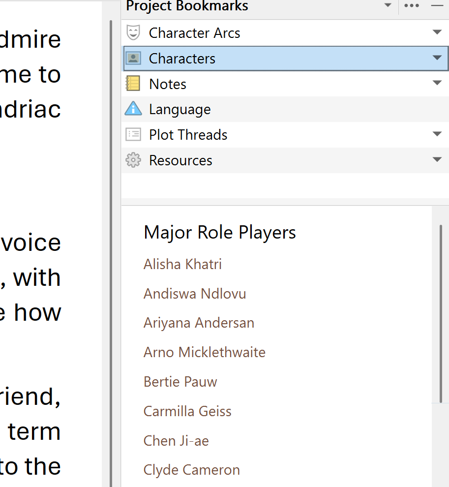Screen dimensions: 449x487
Task: Expand the Plot Threads dropdown arrow
Action: click(x=437, y=134)
